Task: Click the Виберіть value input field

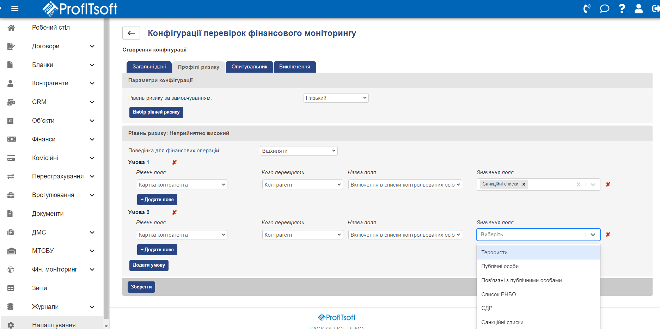Action: (x=531, y=234)
